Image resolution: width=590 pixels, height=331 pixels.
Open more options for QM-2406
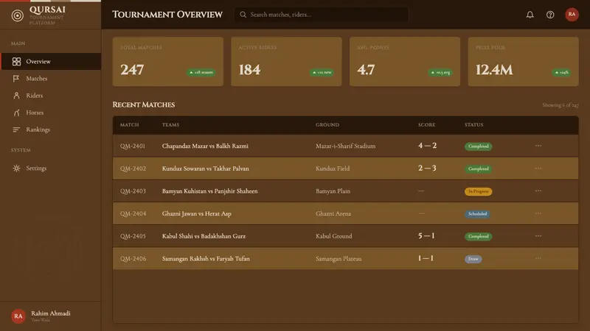click(x=538, y=258)
